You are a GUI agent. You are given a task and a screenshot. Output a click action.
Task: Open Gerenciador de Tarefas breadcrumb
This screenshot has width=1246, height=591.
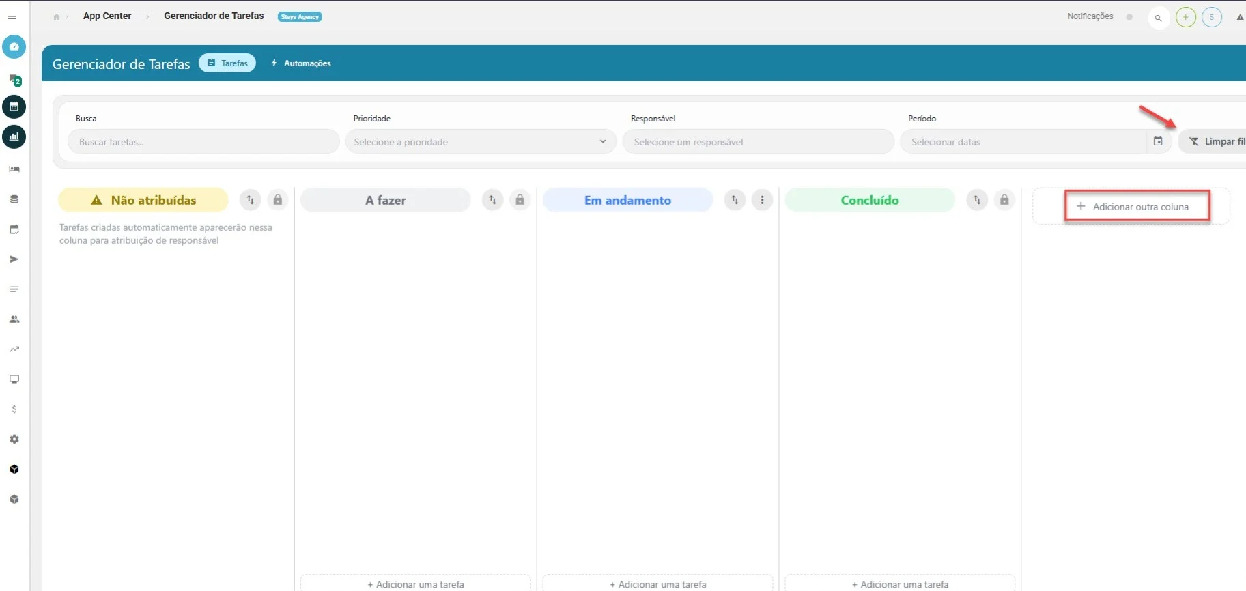214,16
